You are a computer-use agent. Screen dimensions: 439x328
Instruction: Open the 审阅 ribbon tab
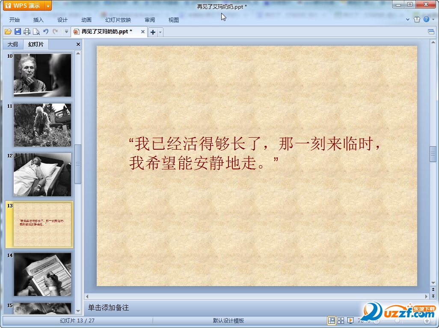pos(150,20)
